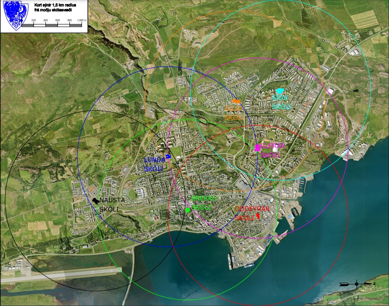Click the "600" scale bar value

(58, 21)
